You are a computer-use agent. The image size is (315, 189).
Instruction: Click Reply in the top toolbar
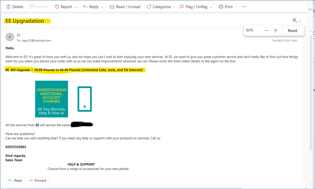91,7
